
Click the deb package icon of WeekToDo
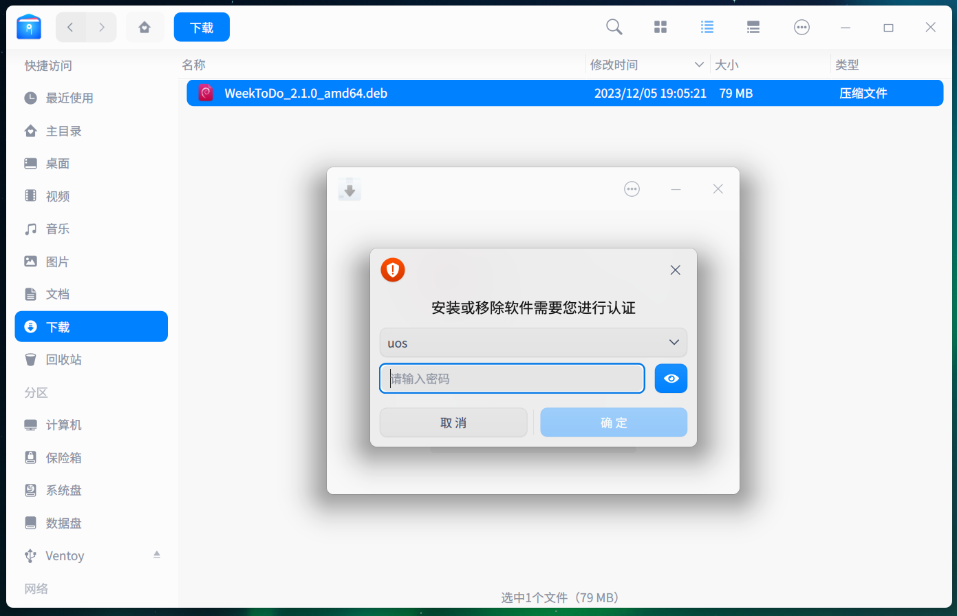tap(206, 93)
